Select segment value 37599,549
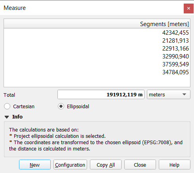 coord(175,64)
